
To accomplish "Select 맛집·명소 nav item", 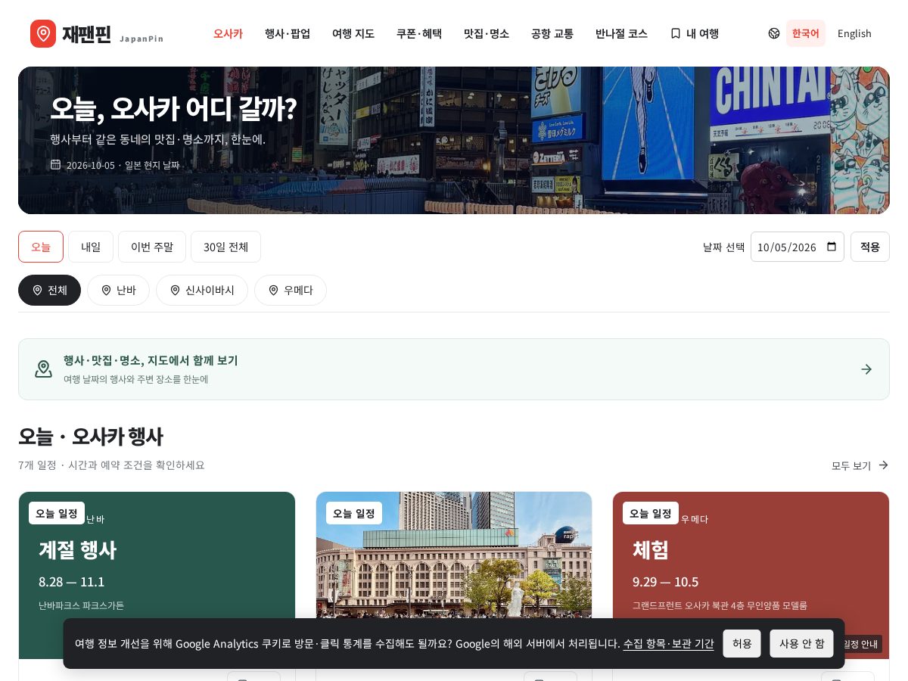I will click(487, 33).
